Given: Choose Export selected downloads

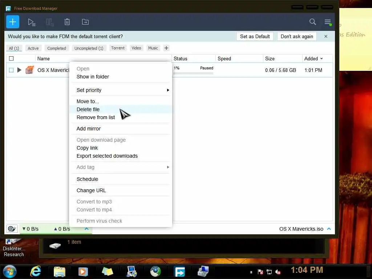Looking at the screenshot, I should coord(121,156).
